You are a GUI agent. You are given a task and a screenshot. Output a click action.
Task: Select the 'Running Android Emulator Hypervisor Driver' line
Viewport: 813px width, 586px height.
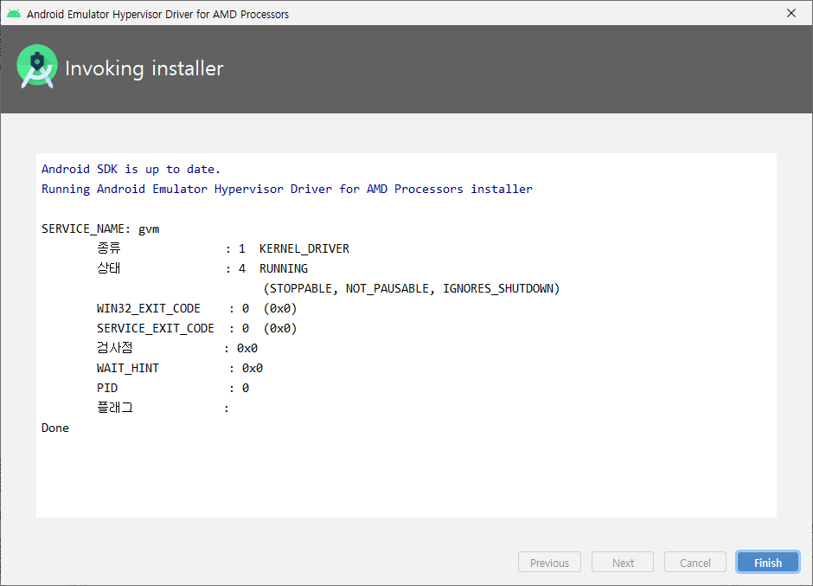(x=287, y=189)
